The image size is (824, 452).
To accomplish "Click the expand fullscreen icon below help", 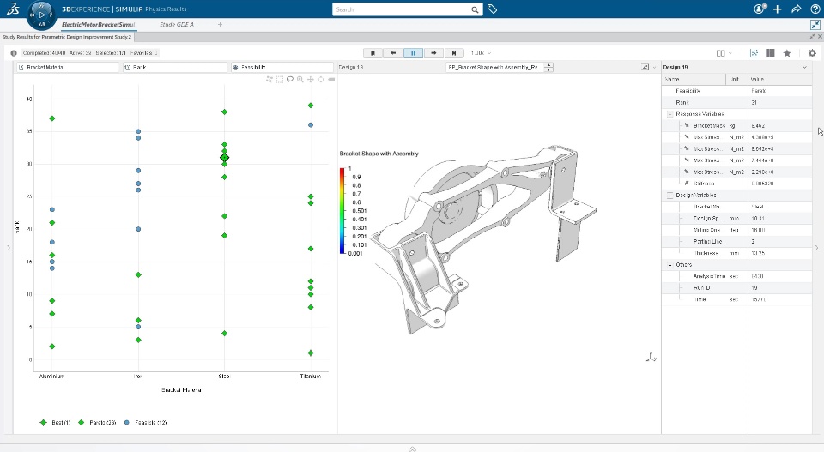I will [815, 25].
